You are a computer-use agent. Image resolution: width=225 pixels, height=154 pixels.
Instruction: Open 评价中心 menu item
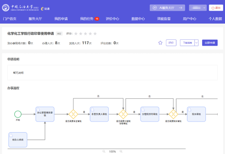point(112,19)
